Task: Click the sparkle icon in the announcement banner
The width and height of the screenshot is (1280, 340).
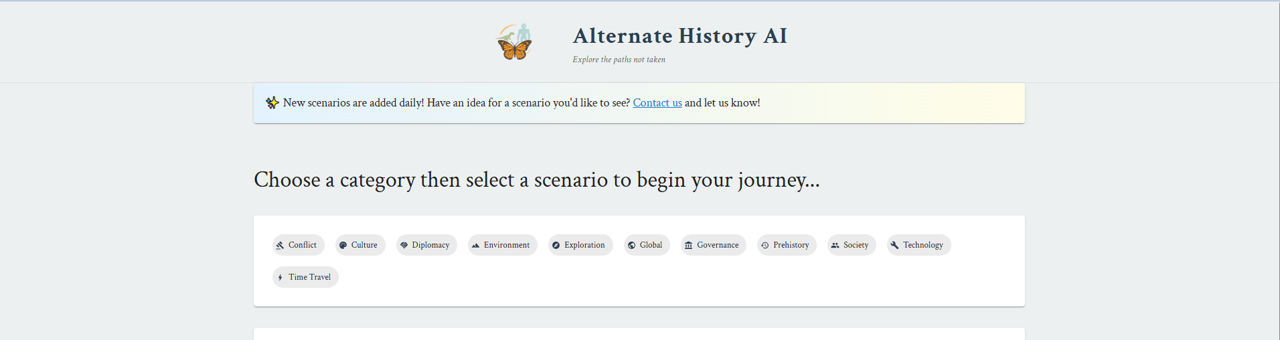Action: 272,103
